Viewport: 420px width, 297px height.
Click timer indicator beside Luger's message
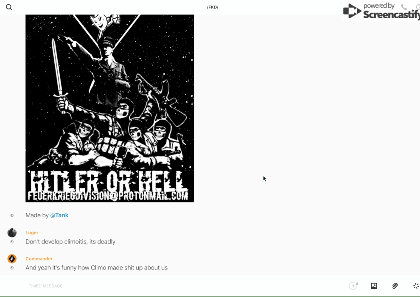coord(12,242)
